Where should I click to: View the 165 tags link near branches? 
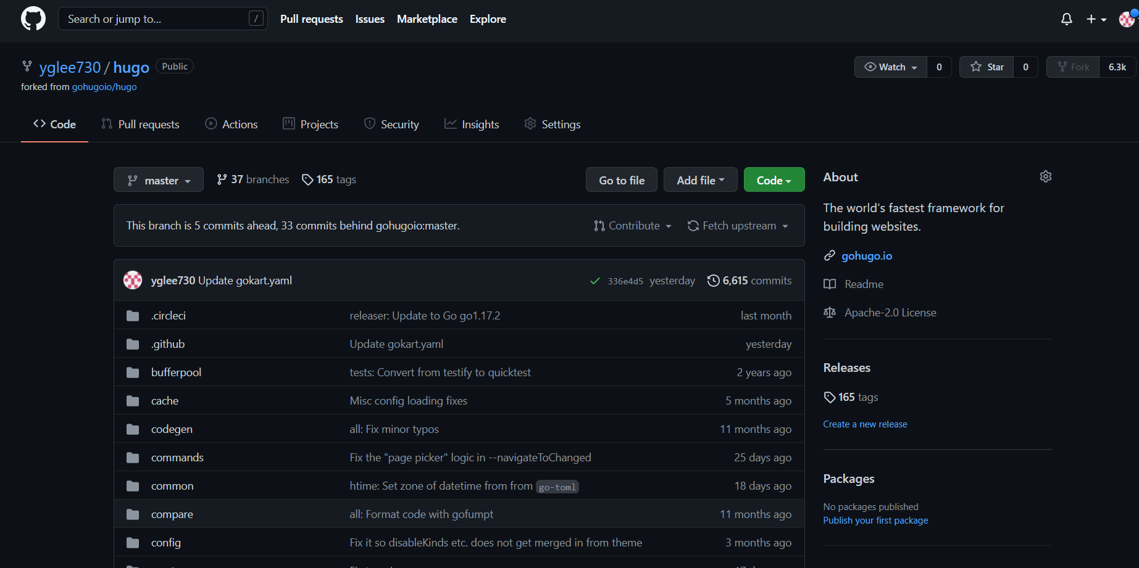click(x=329, y=179)
